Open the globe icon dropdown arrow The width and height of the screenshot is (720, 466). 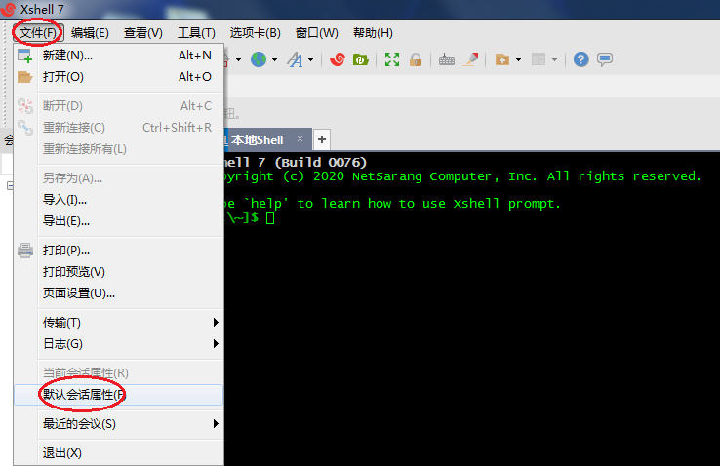(x=274, y=59)
